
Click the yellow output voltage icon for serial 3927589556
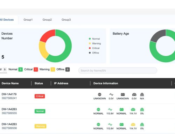[133, 125]
